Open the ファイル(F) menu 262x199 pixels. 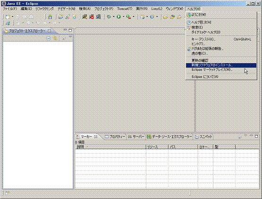tap(10, 8)
